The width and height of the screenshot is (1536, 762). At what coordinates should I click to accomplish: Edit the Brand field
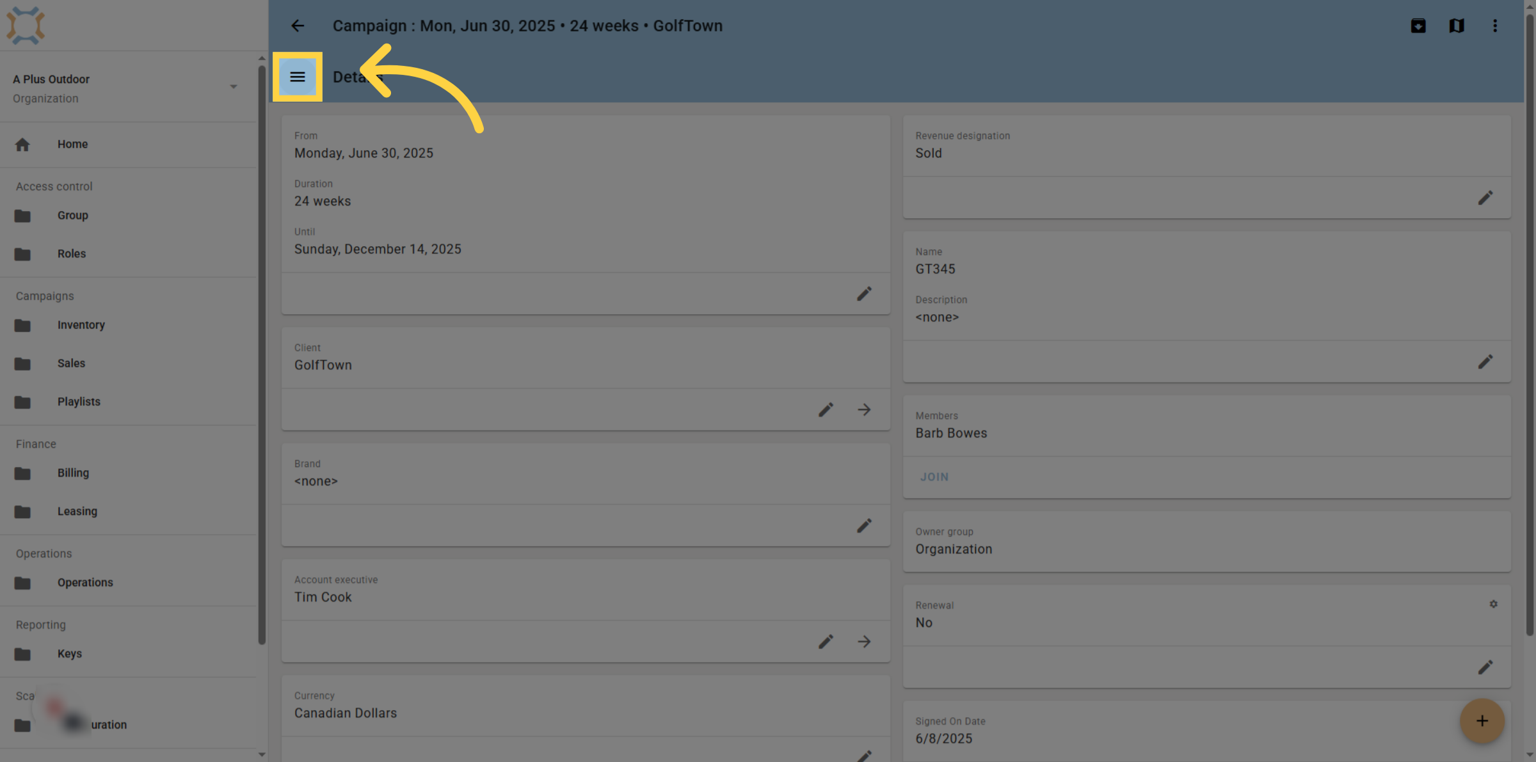[x=864, y=526]
